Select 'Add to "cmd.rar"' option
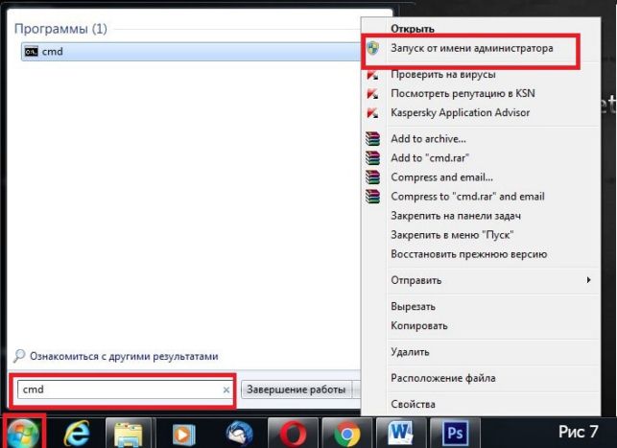The width and height of the screenshot is (617, 448). (x=430, y=157)
